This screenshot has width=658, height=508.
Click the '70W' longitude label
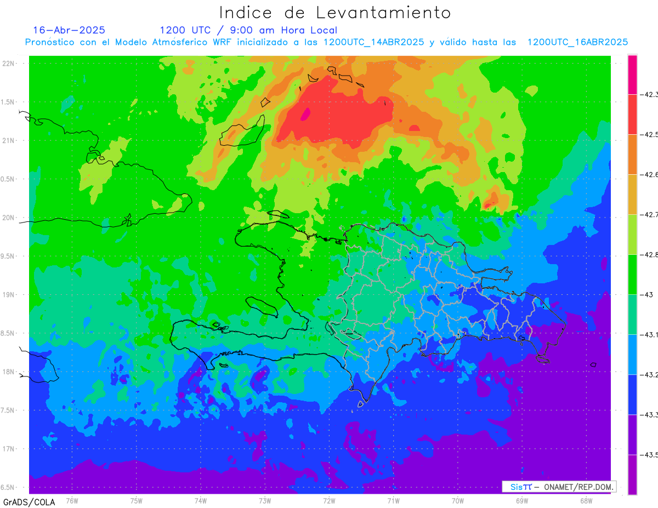pyautogui.click(x=458, y=500)
